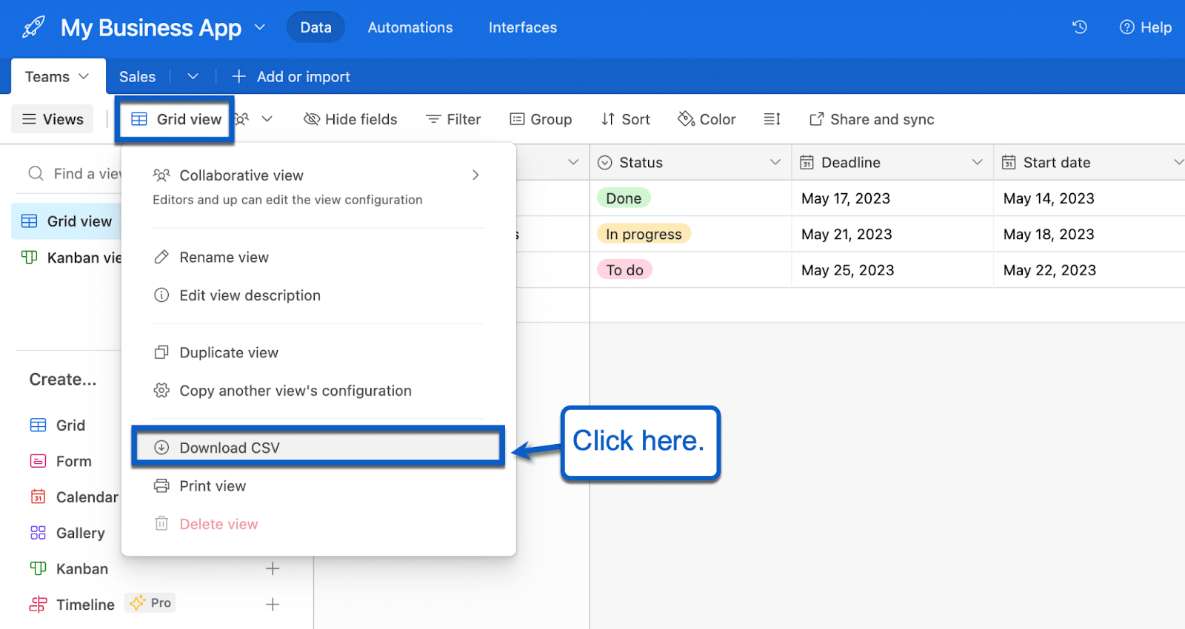
Task: Expand the Deadline column dropdown arrow
Action: click(x=977, y=162)
